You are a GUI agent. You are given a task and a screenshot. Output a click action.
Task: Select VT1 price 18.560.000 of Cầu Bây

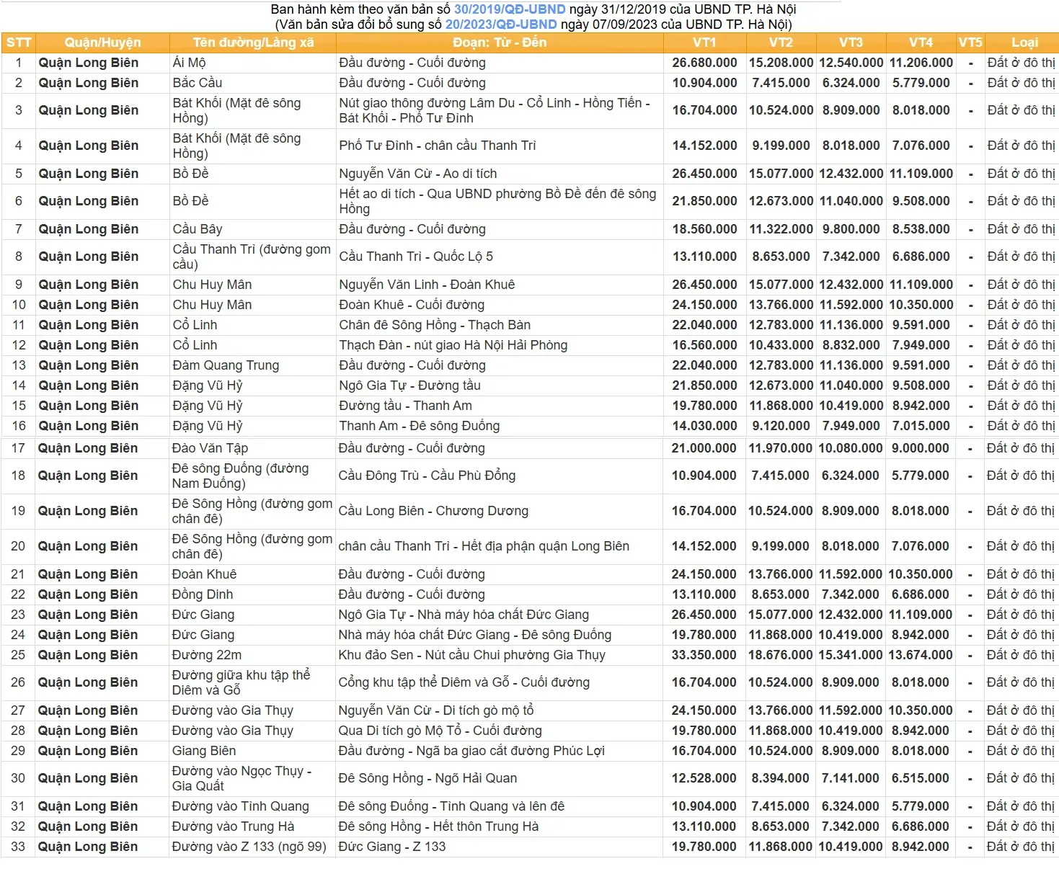point(704,229)
